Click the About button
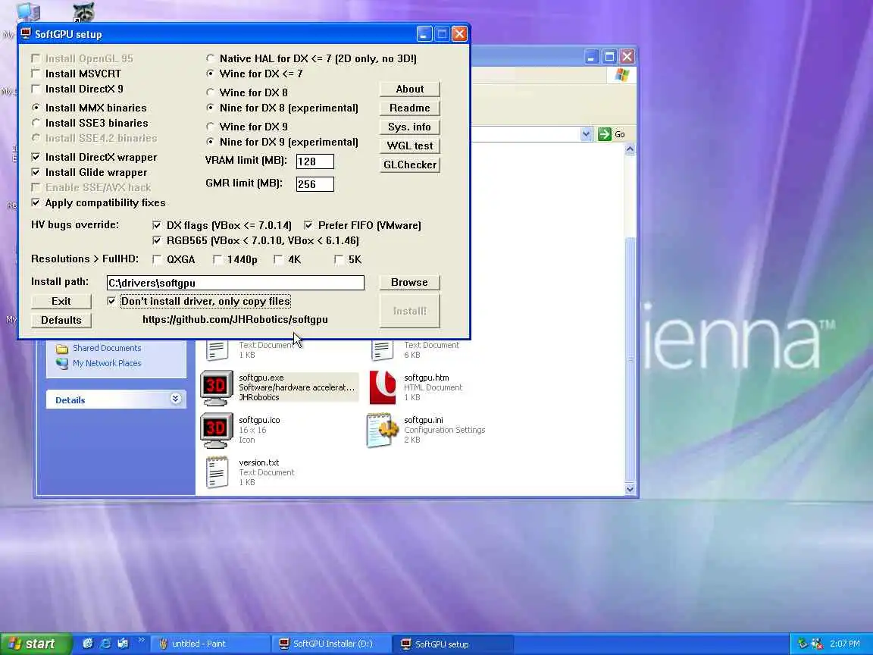 point(410,89)
